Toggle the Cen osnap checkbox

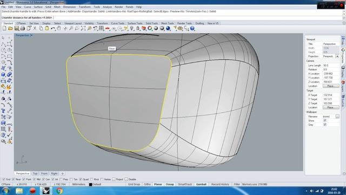point(43,179)
